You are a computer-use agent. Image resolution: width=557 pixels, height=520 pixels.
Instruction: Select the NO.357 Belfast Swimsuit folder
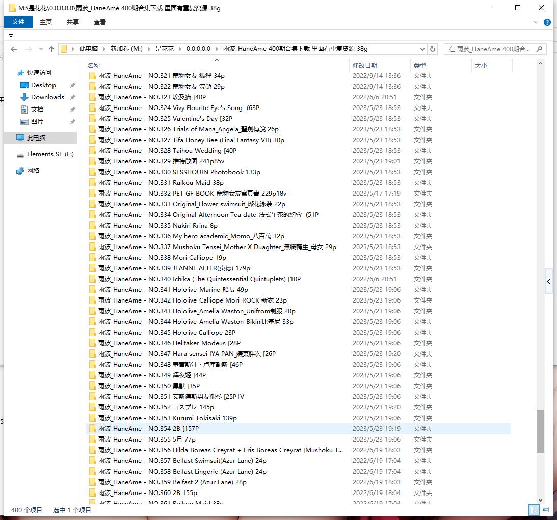[x=182, y=461]
